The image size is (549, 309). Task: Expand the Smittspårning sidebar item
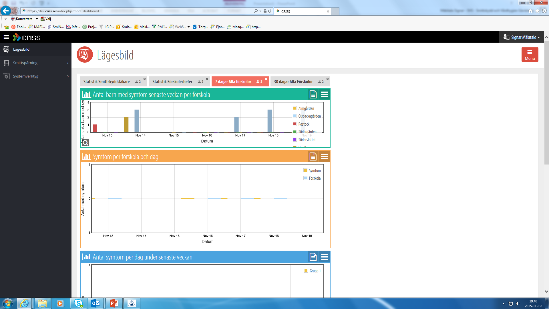(35, 63)
